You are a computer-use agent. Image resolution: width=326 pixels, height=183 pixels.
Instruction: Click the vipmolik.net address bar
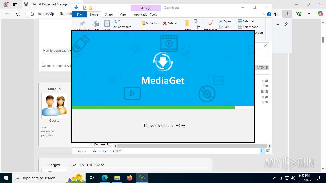55,14
